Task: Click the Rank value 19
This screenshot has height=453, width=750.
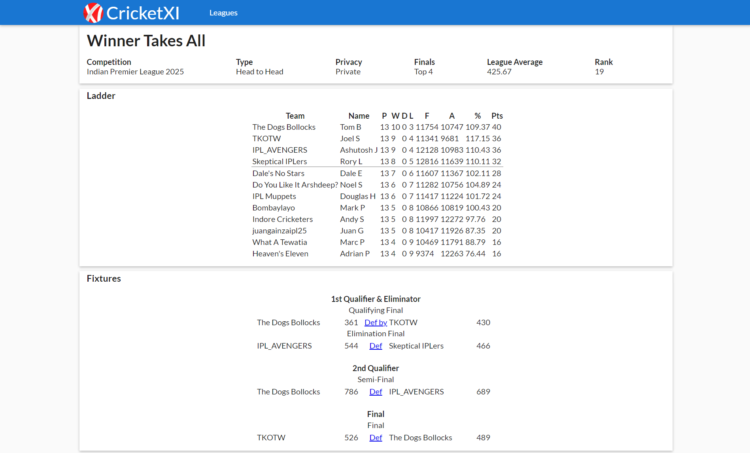Action: [599, 72]
